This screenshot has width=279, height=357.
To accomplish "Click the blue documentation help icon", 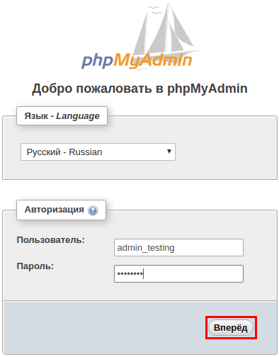I will pos(93,210).
